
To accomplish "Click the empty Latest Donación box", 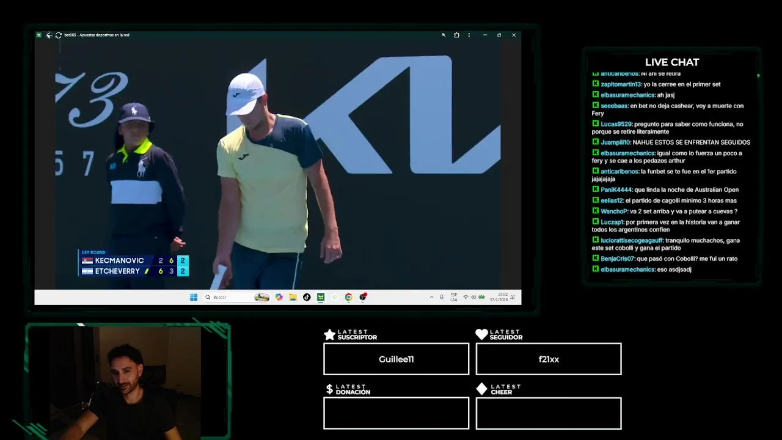I will click(x=396, y=413).
